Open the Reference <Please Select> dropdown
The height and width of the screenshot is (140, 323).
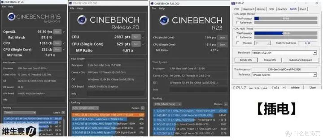pos(284,75)
